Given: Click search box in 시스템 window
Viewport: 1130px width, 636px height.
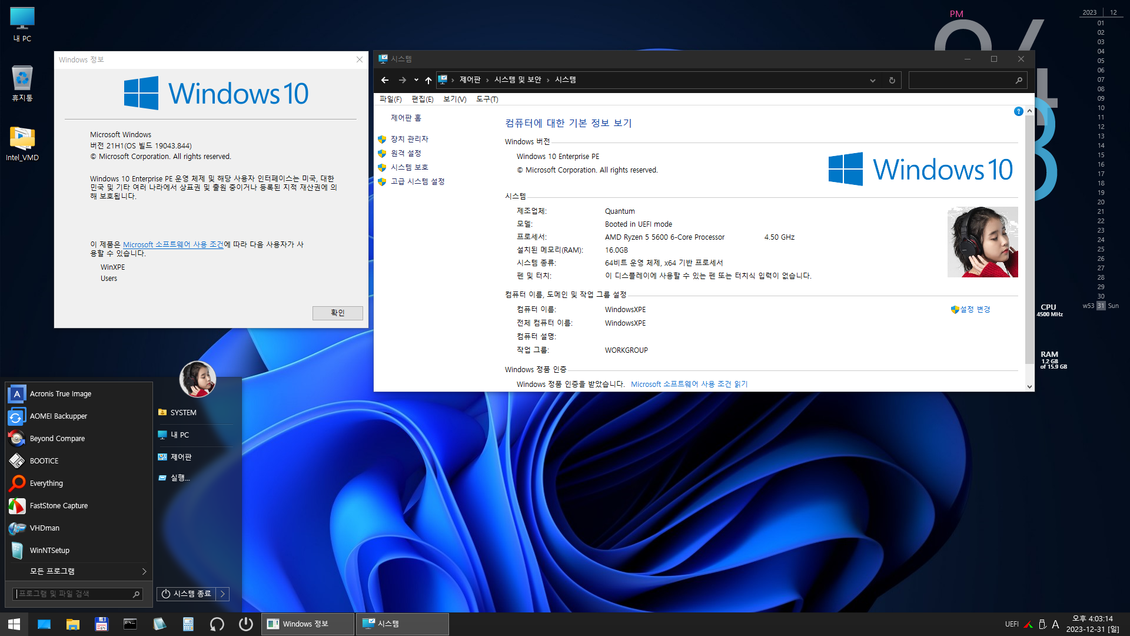Looking at the screenshot, I should pos(968,80).
